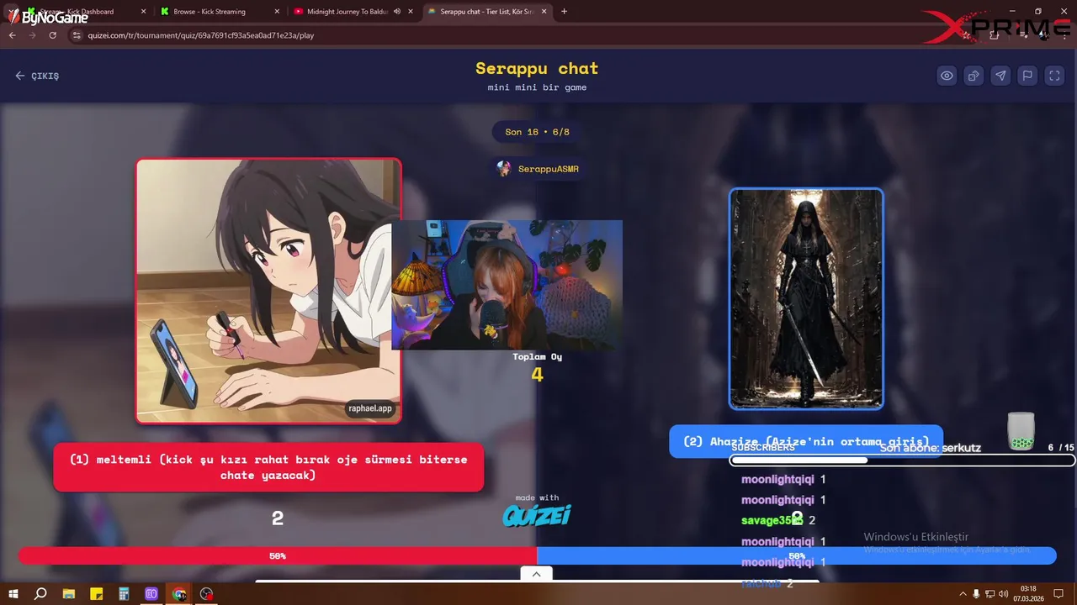Click the blue 50% vote bar

[796, 555]
